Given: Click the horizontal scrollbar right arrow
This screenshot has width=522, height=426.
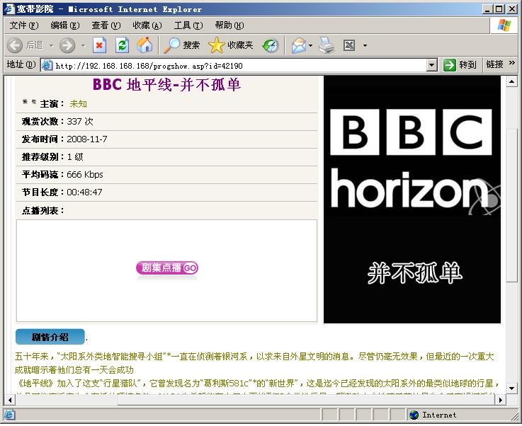Looking at the screenshot, I should (500, 400).
